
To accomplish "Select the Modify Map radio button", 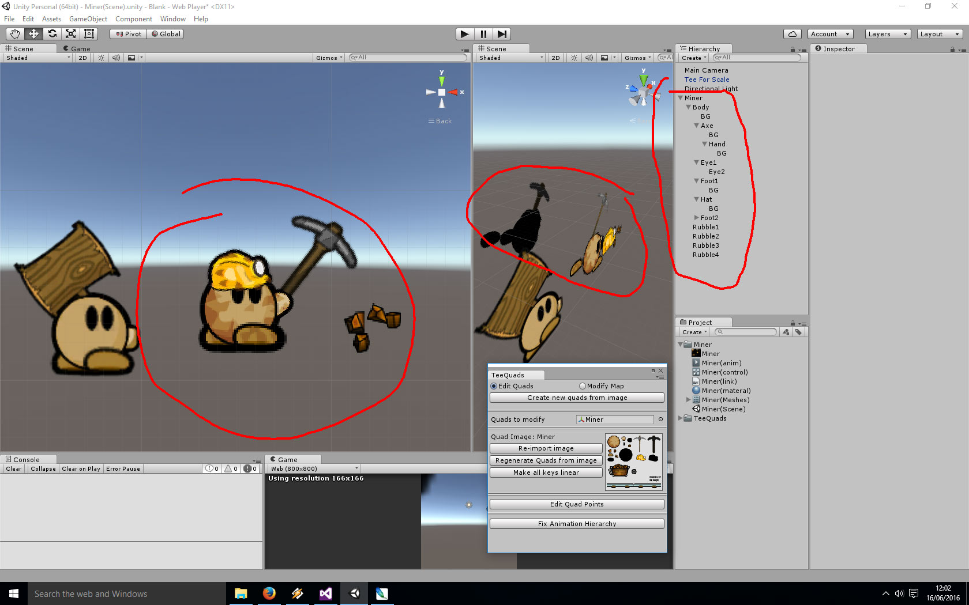I will click(583, 386).
